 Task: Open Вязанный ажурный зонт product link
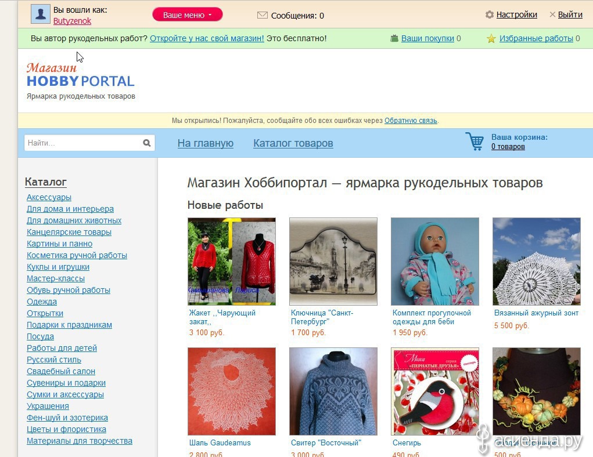(x=536, y=313)
